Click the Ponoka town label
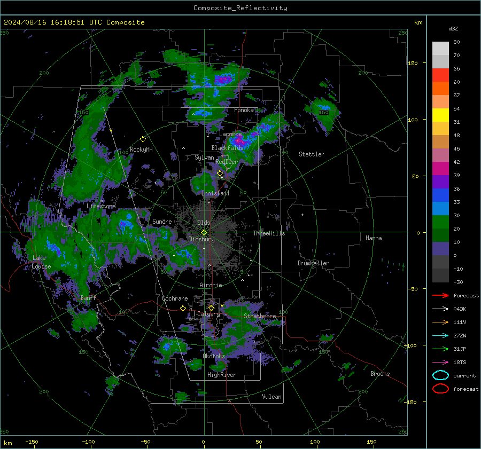The height and width of the screenshot is (449, 481). 244,110
